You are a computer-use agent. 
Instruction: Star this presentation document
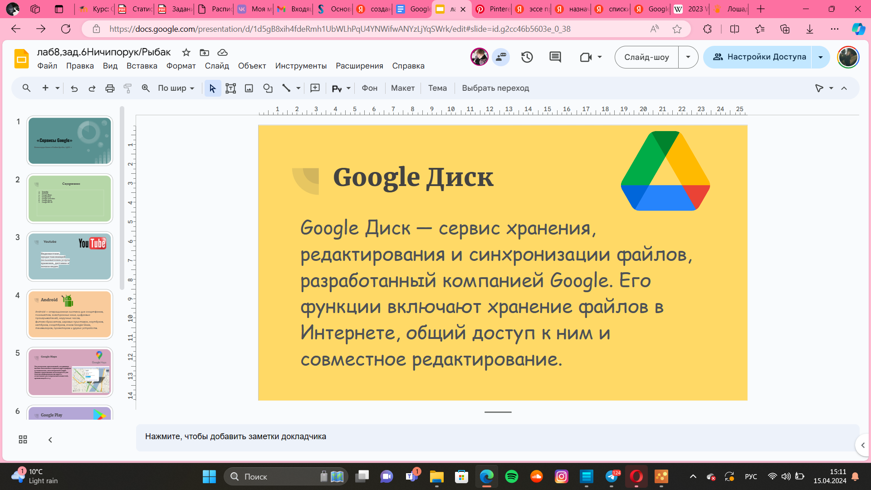(x=186, y=52)
